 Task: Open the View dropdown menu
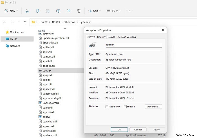point(113,11)
